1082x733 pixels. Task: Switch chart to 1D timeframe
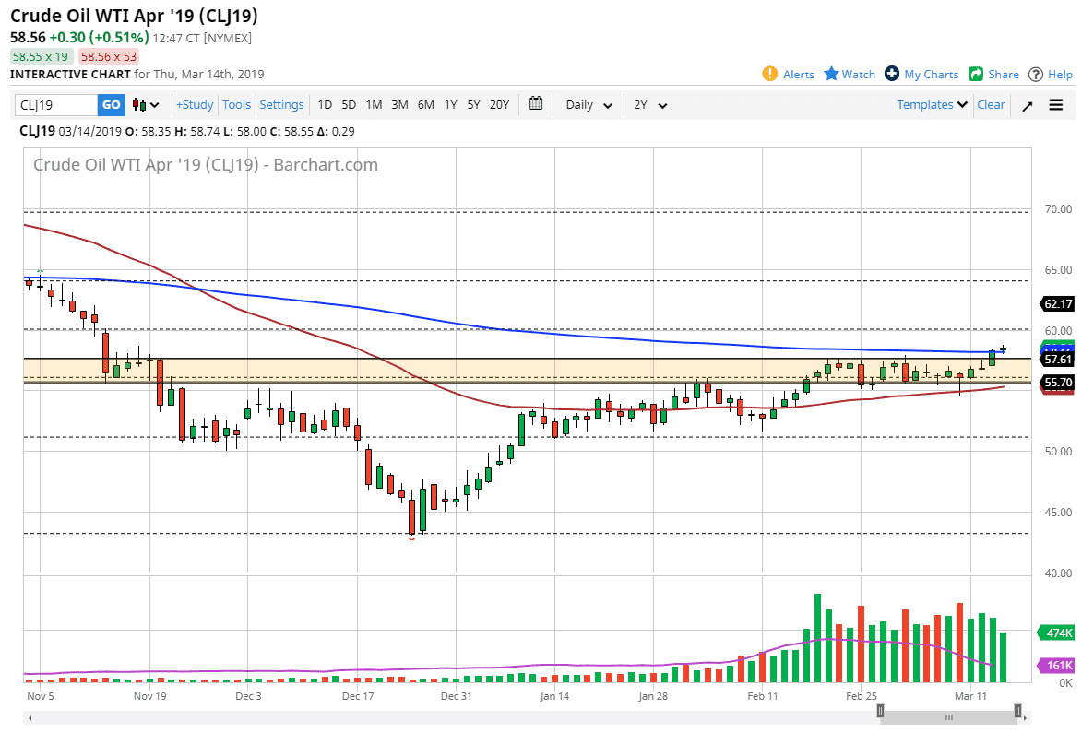tap(325, 104)
